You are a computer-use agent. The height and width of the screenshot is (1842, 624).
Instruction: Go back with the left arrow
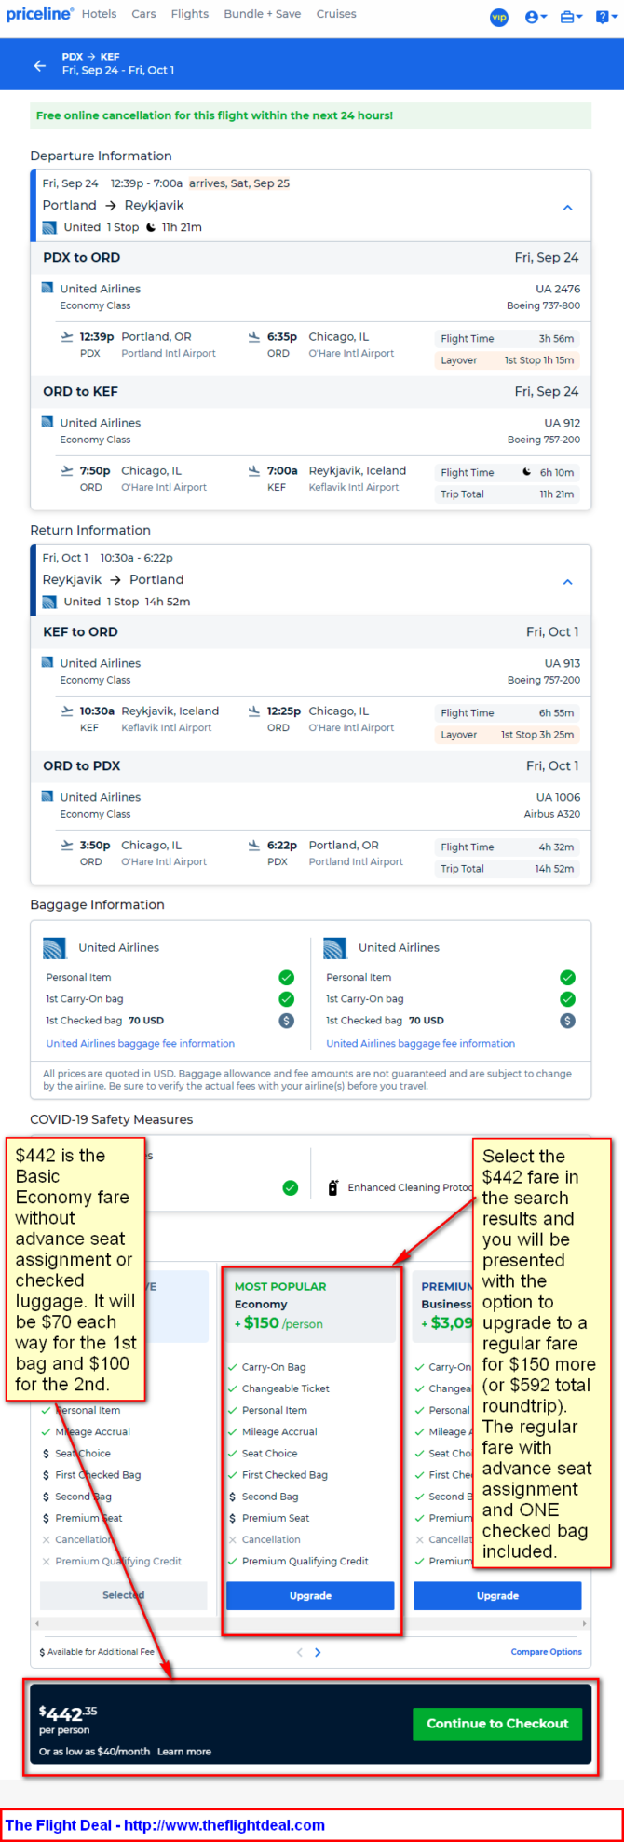39,65
